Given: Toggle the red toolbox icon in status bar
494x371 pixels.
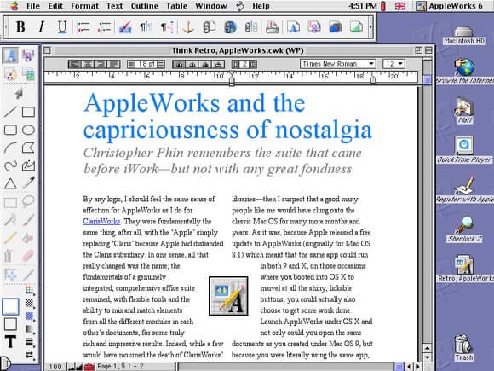Looking at the screenshot, I should [89, 367].
